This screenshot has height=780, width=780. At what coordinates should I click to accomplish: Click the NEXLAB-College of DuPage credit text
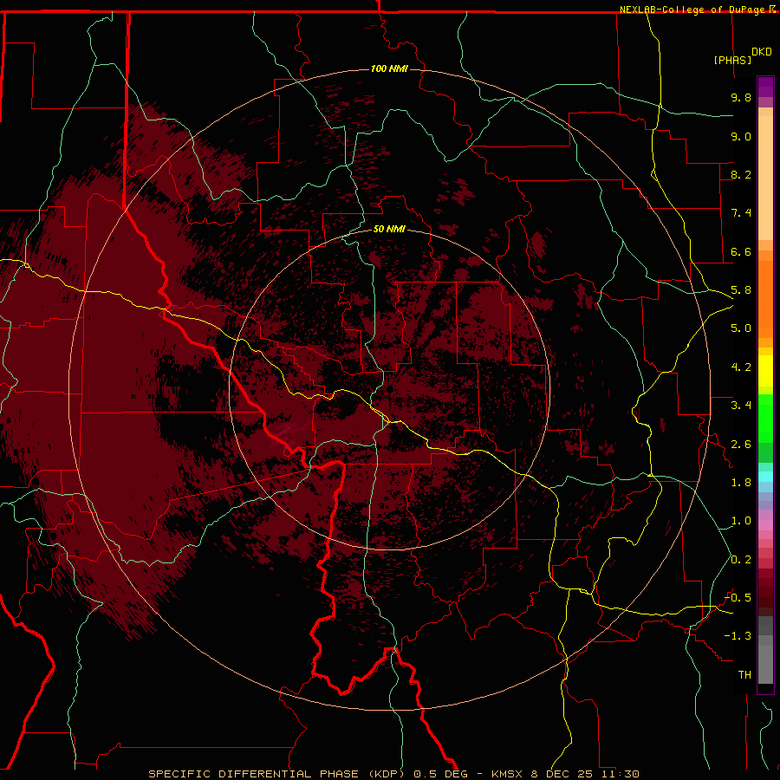pyautogui.click(x=694, y=10)
